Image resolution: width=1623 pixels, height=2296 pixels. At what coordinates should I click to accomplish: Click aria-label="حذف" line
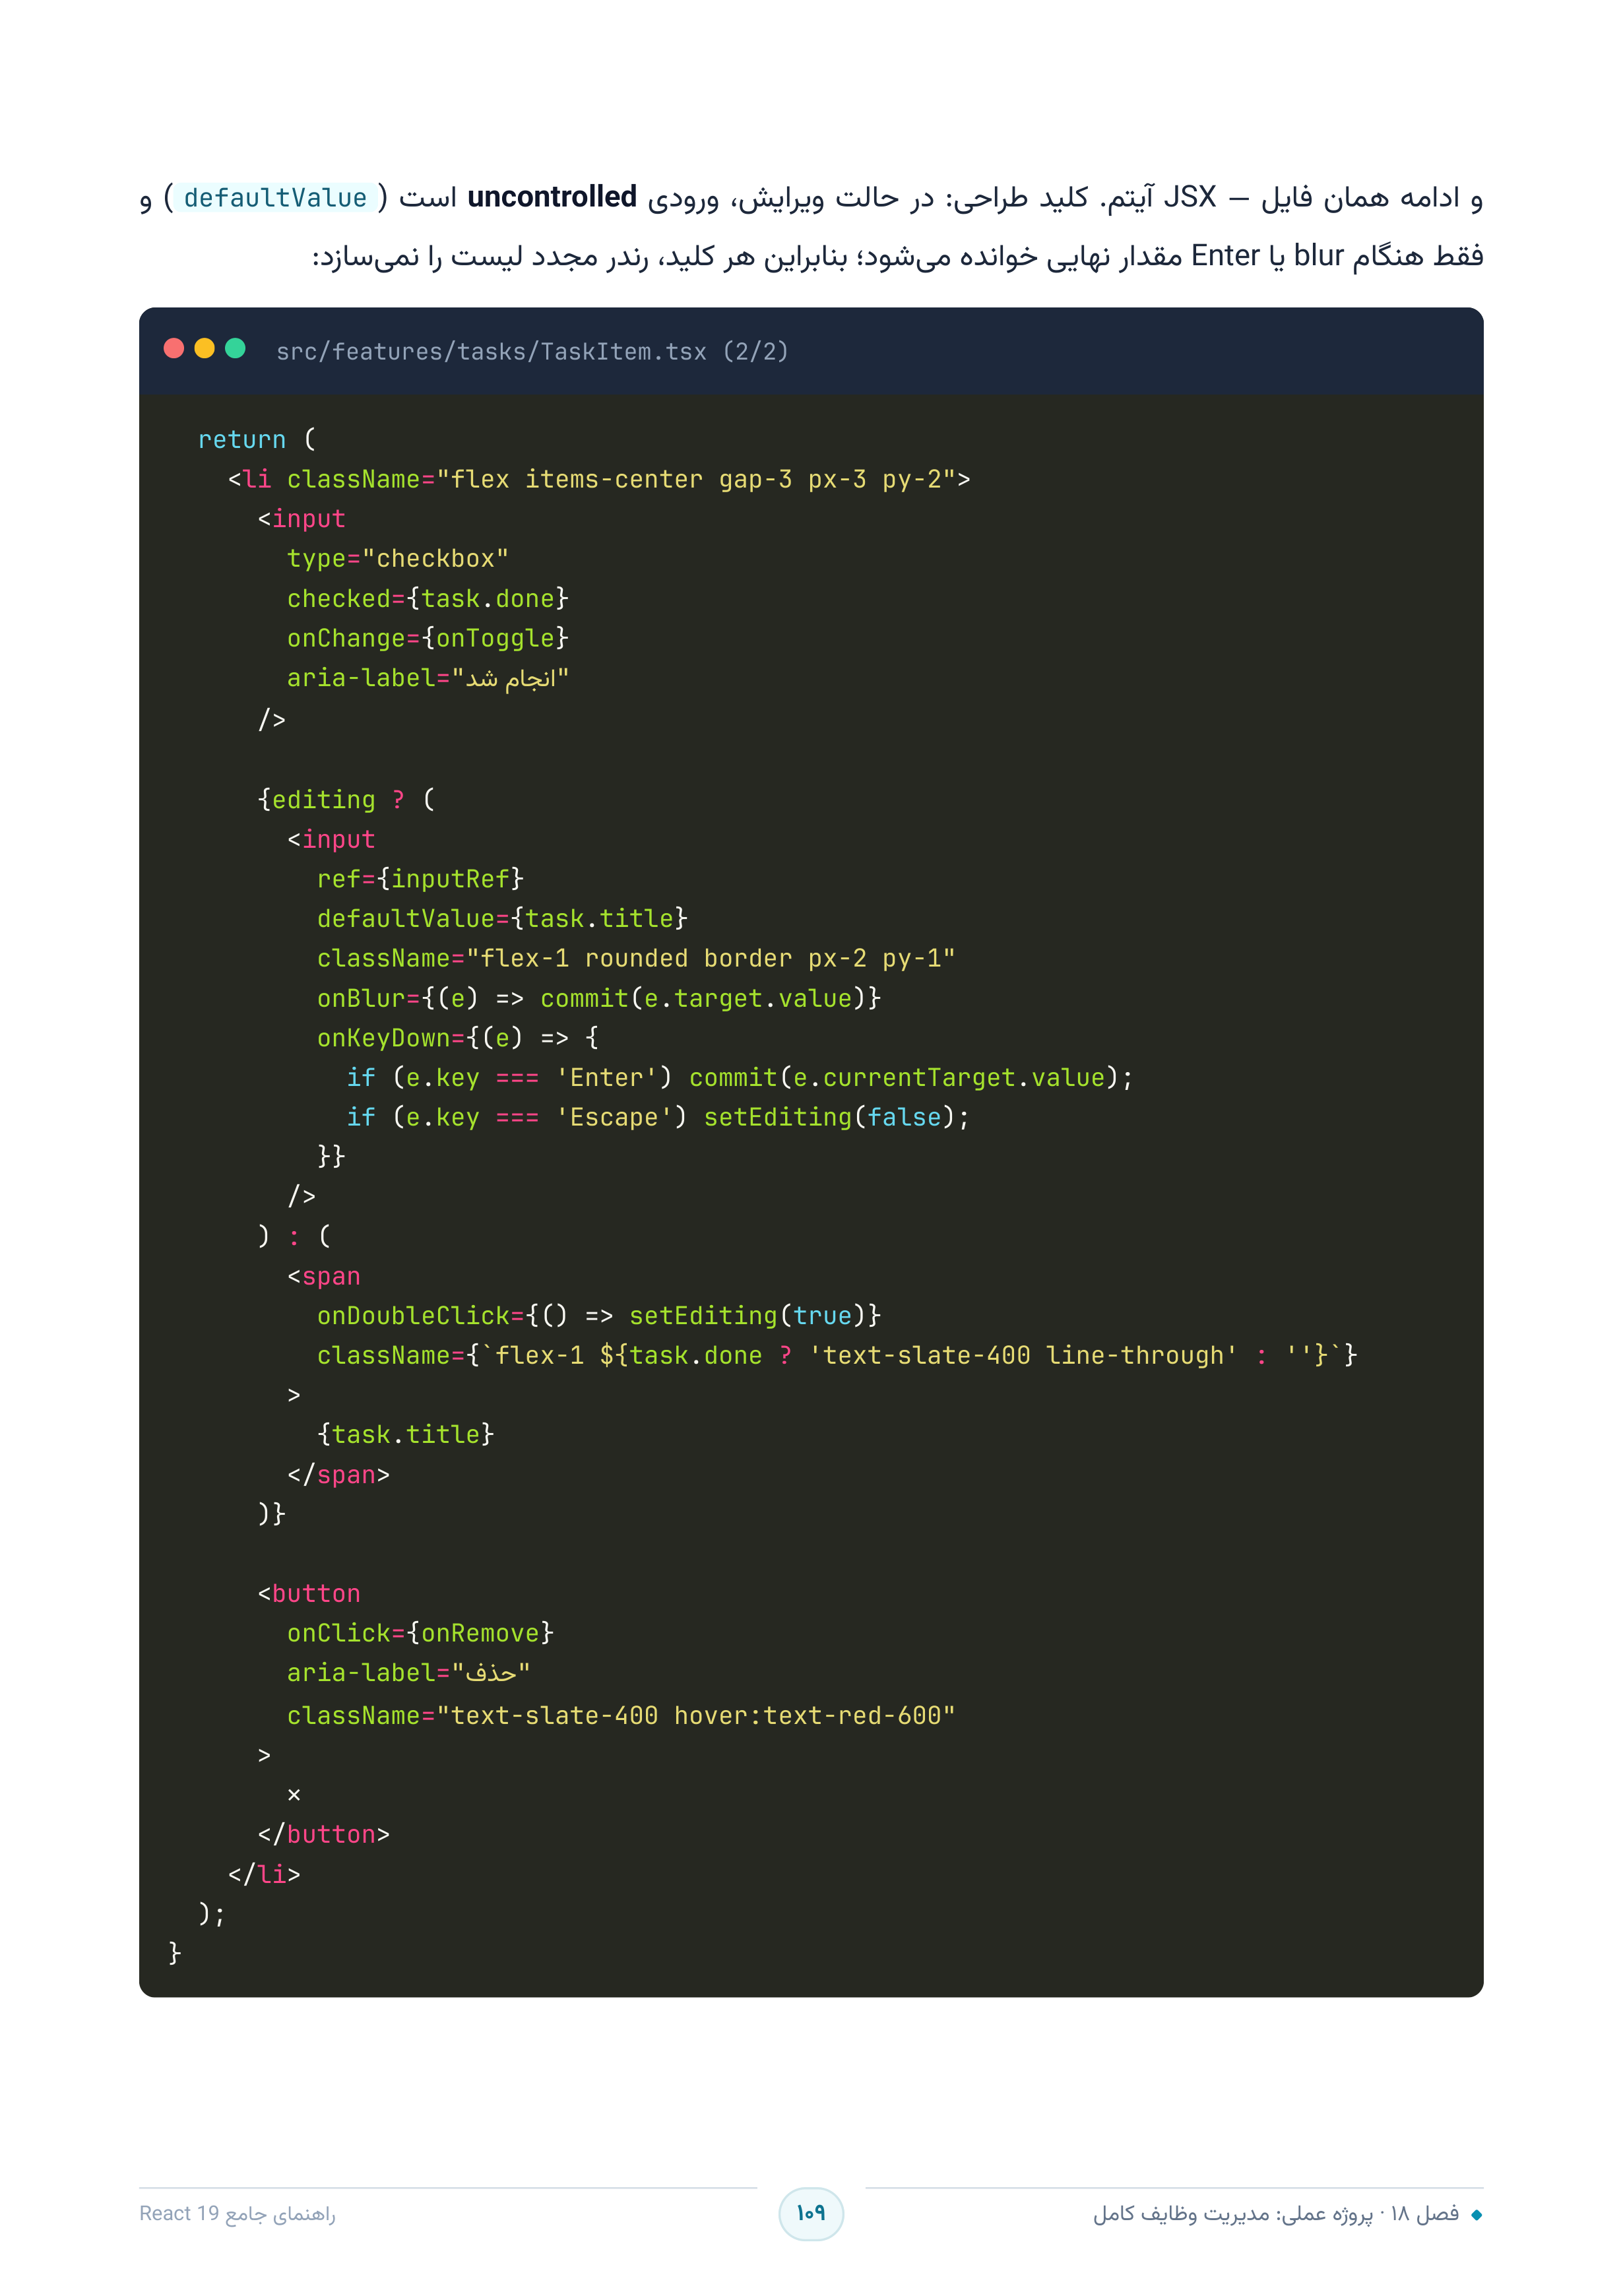[x=409, y=1673]
